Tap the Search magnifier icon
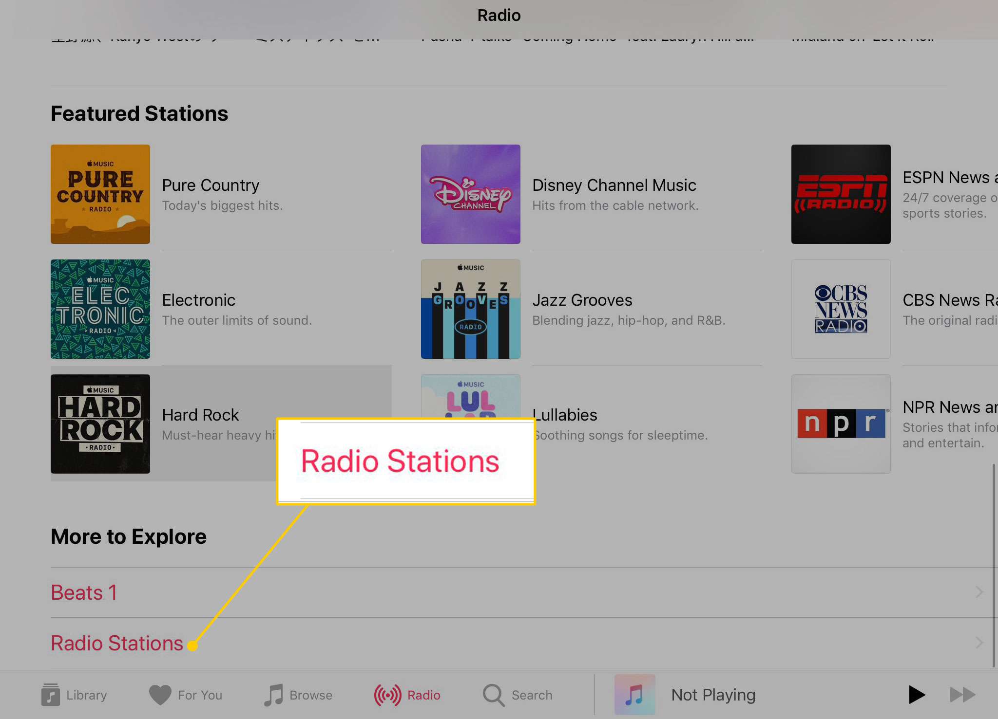 click(493, 695)
